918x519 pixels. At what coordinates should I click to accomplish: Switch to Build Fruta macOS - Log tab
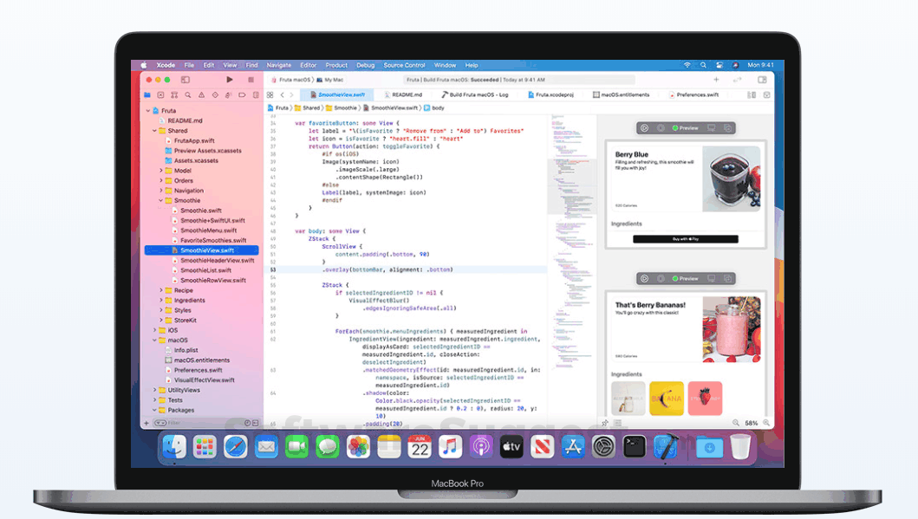tap(475, 94)
